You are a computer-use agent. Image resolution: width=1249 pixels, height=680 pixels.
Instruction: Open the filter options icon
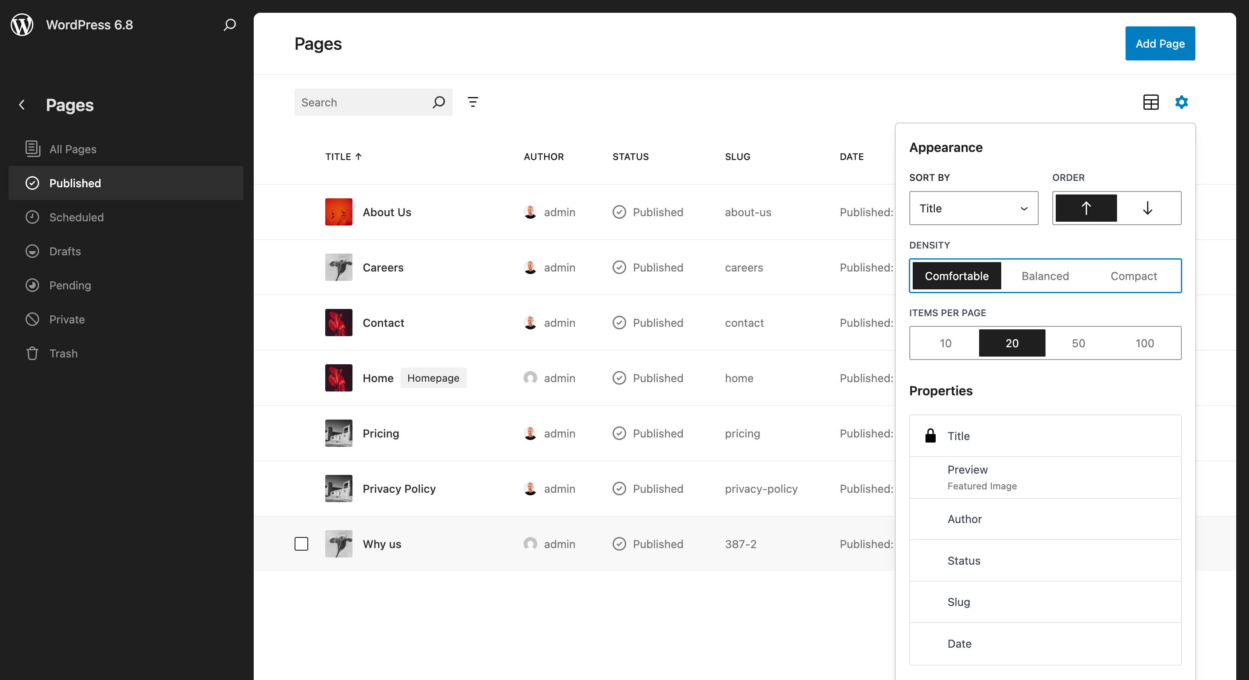pyautogui.click(x=473, y=102)
